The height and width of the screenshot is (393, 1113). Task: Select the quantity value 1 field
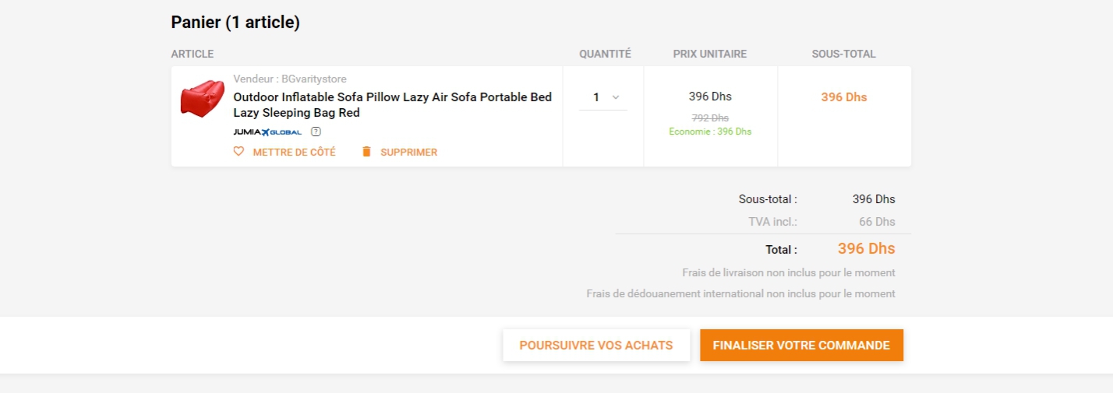tap(603, 97)
